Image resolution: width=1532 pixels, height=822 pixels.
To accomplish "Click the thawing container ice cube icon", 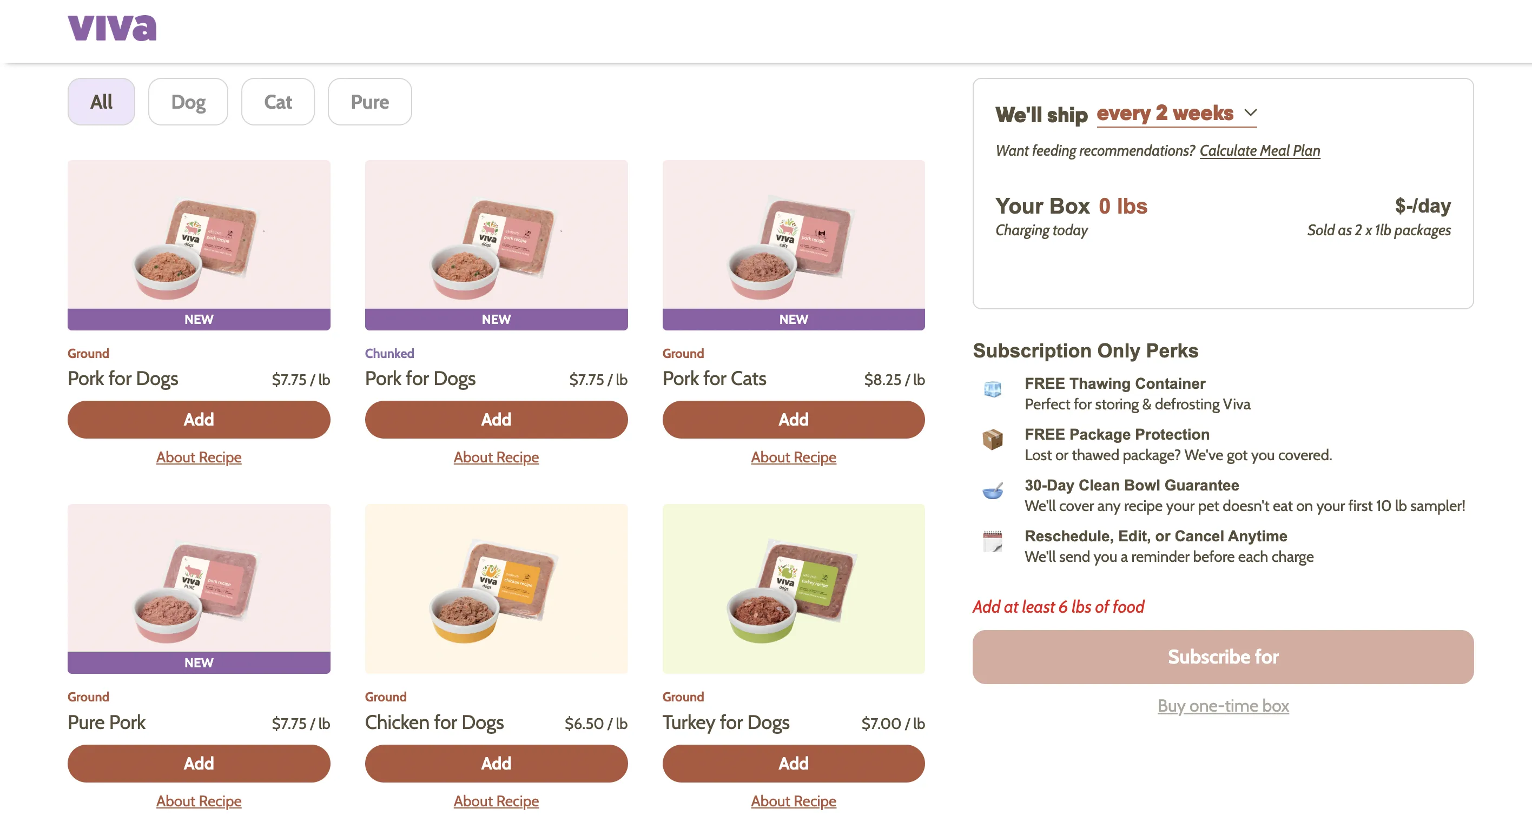I will [992, 389].
